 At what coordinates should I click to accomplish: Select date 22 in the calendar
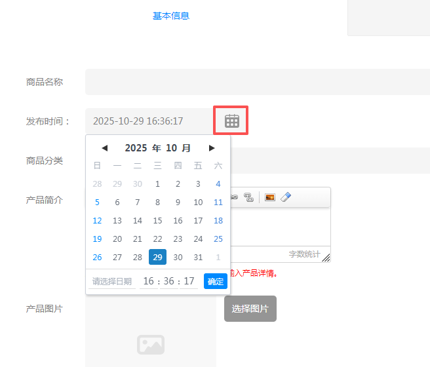pyautogui.click(x=157, y=239)
